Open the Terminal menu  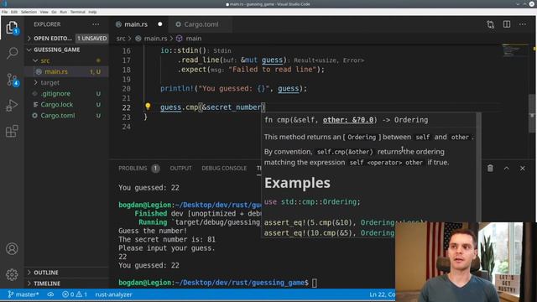(78, 12)
